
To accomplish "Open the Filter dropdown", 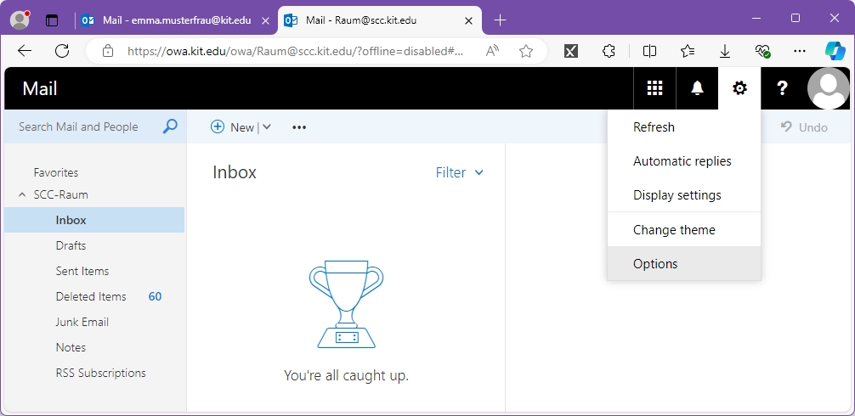I will [x=459, y=172].
